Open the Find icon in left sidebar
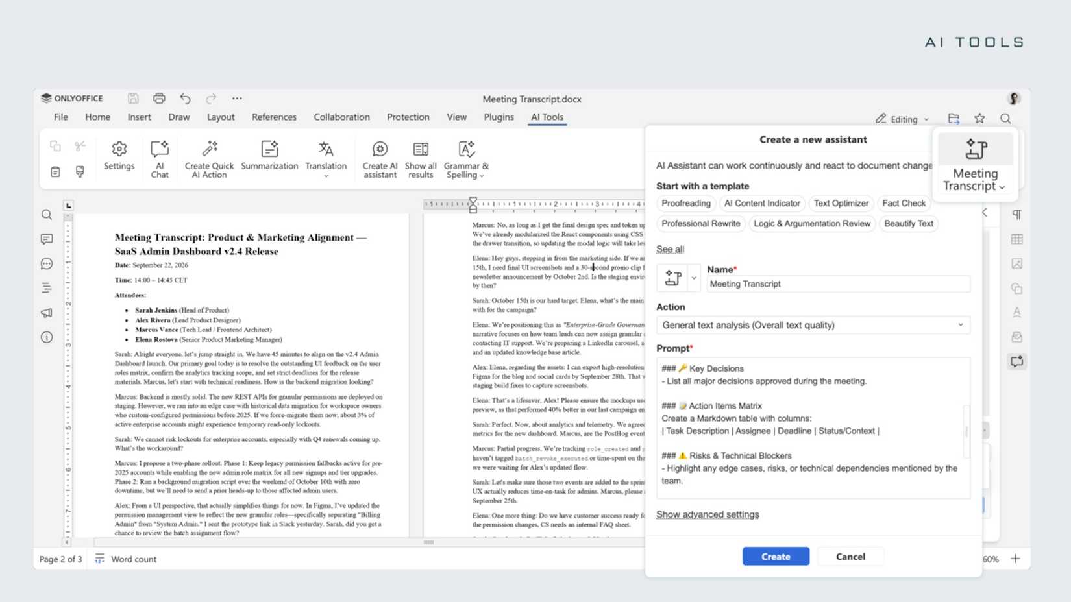 point(47,215)
